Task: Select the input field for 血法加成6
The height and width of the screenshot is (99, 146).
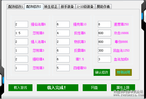Action: 104,59
